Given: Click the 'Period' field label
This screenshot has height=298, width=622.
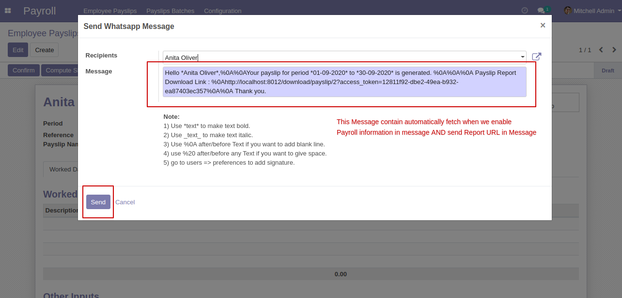Looking at the screenshot, I should pos(53,123).
